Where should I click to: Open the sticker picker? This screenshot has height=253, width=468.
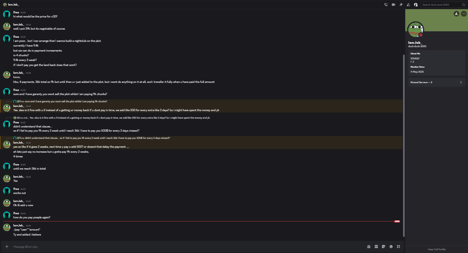tap(384, 247)
